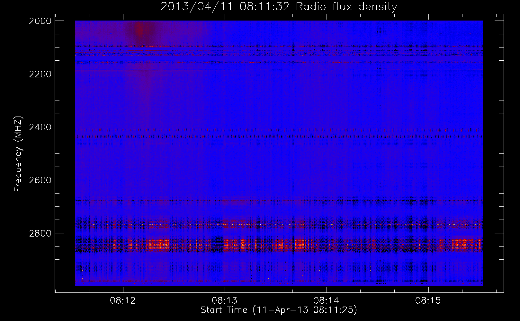Viewport: 520px width, 321px height.
Task: Select the 2400 frequency tick label
Action: (40, 127)
